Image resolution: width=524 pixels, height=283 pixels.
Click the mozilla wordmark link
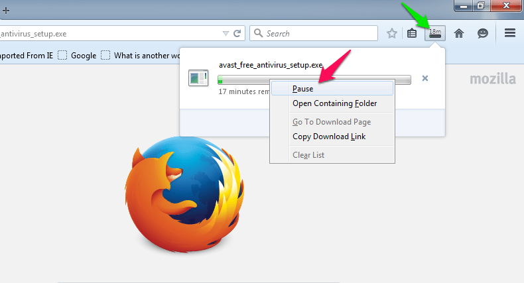[x=493, y=79]
